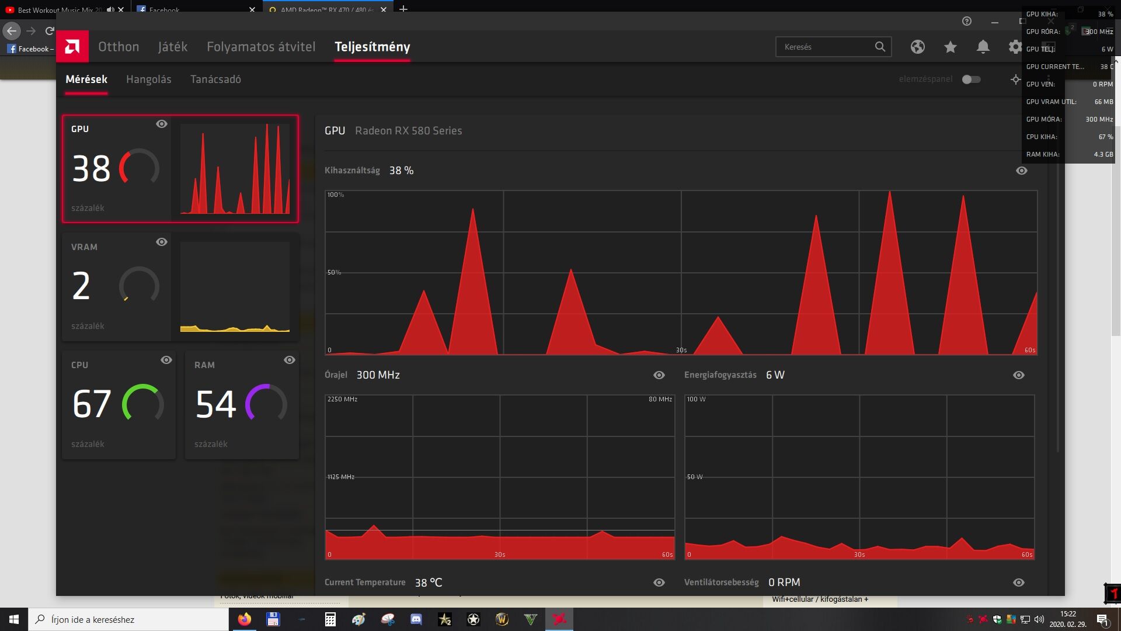
Task: Click the browser back arrow
Action: pos(12,31)
